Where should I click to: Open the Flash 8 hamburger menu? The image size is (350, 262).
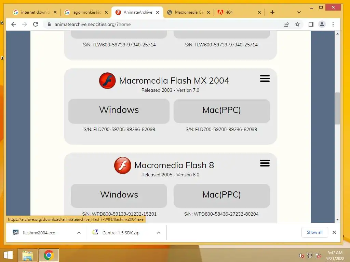point(265,163)
